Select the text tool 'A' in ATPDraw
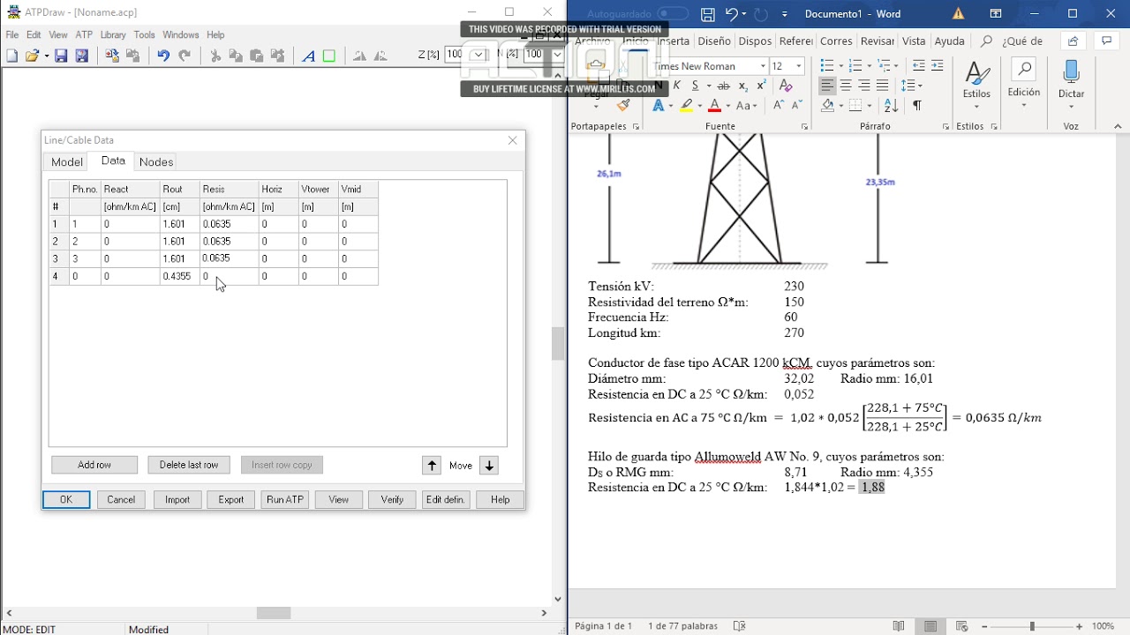 coord(308,56)
